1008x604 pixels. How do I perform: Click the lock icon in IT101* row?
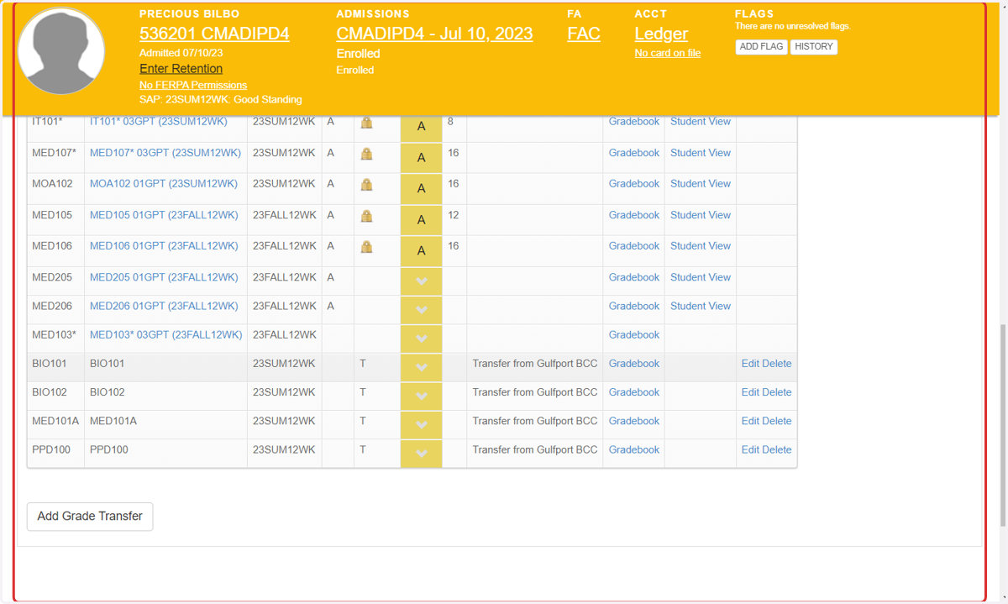point(366,123)
